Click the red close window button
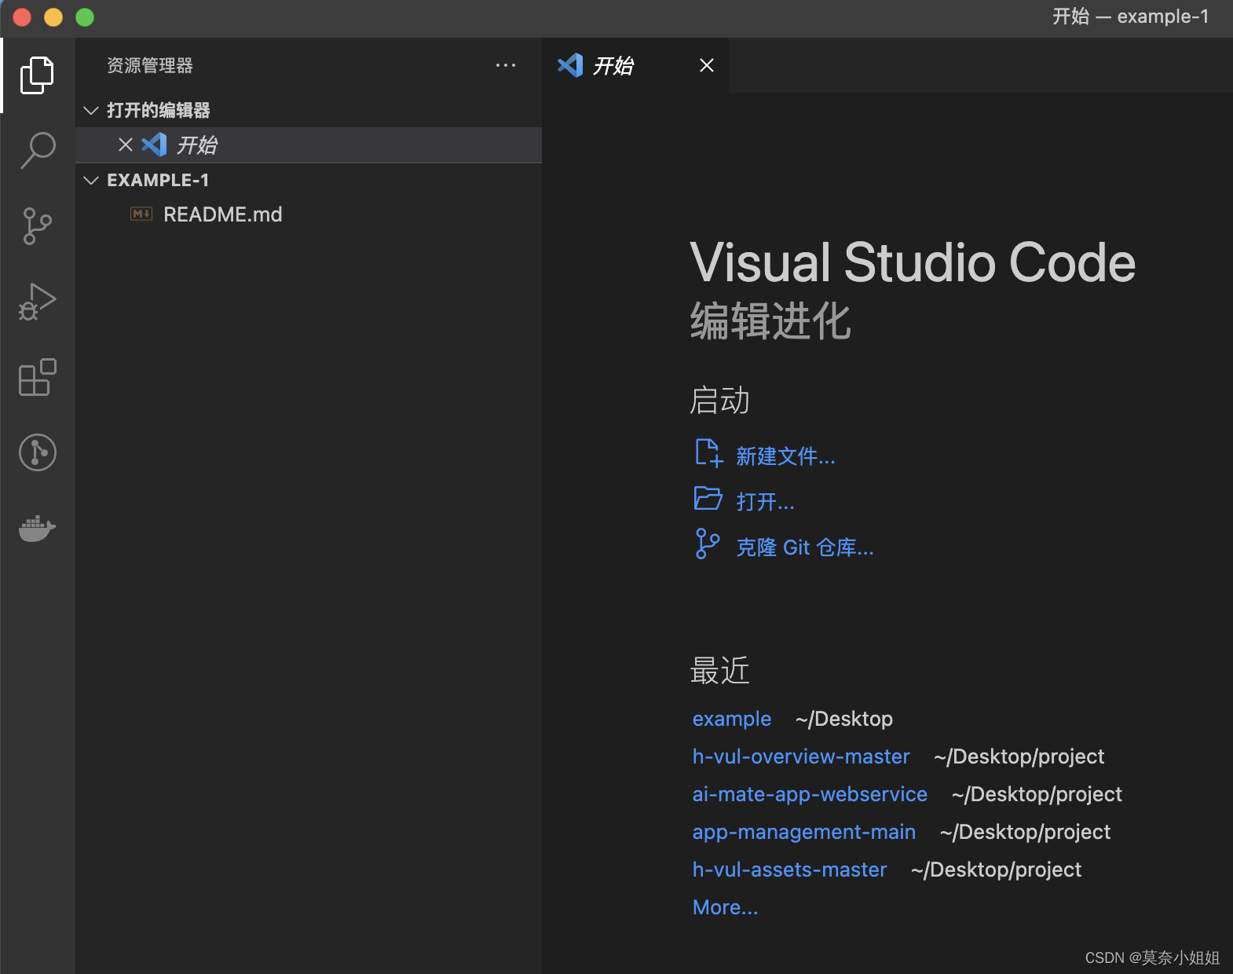This screenshot has width=1233, height=974. [22, 17]
